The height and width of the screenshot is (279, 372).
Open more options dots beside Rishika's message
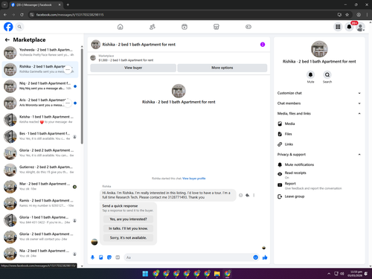pyautogui.click(x=254, y=195)
